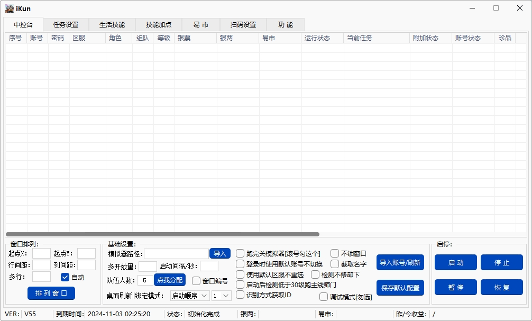Enable the 不锁窗口 option
The image size is (532, 321).
click(334, 253)
